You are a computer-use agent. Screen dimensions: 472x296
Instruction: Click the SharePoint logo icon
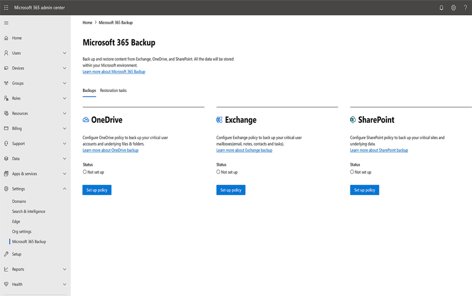click(x=353, y=120)
